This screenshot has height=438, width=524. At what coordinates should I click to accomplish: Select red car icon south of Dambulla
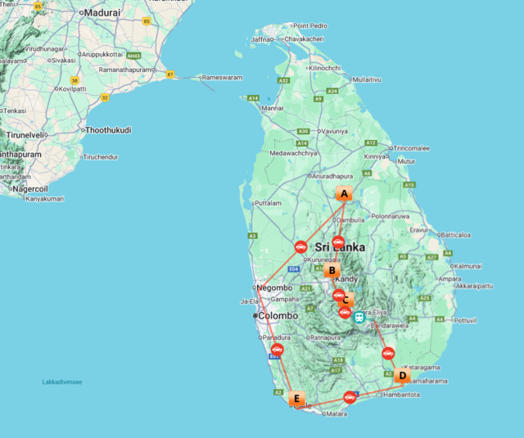click(338, 242)
